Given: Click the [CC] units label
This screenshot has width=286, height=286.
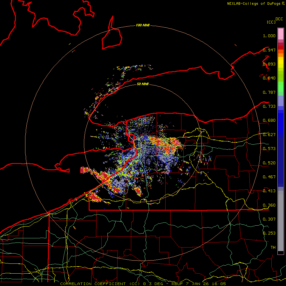Looking at the screenshot, I should [271, 22].
